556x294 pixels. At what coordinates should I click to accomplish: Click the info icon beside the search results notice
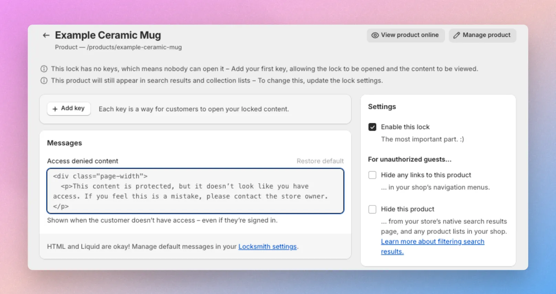tap(44, 81)
